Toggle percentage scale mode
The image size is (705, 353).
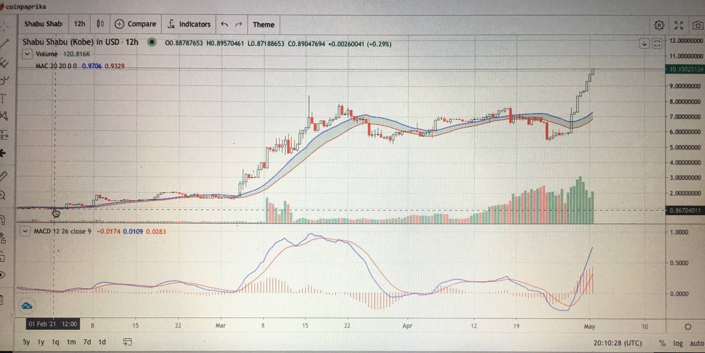coord(661,343)
